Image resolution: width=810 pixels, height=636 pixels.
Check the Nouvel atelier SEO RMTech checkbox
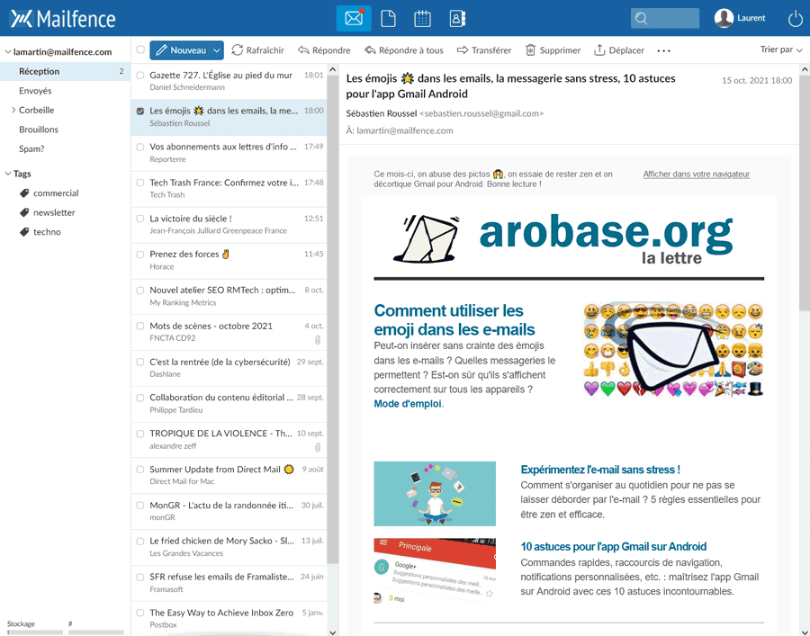coord(140,291)
